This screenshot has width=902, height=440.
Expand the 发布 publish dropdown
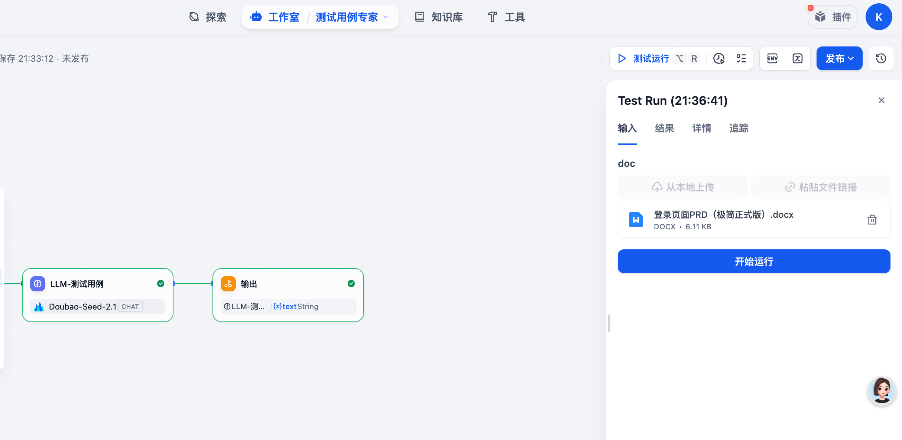pyautogui.click(x=840, y=58)
